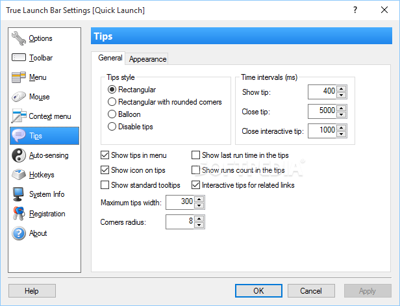This screenshot has height=306, width=400.
Task: Open the Auto-sensing yin-yang icon
Action: tap(19, 155)
